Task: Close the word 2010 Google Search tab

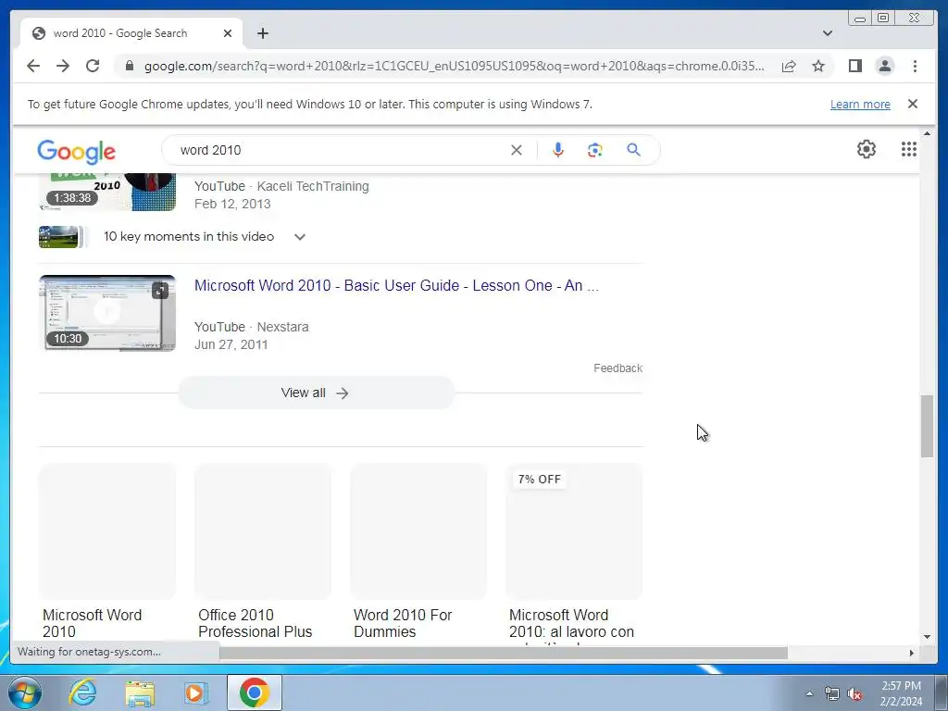Action: [228, 33]
